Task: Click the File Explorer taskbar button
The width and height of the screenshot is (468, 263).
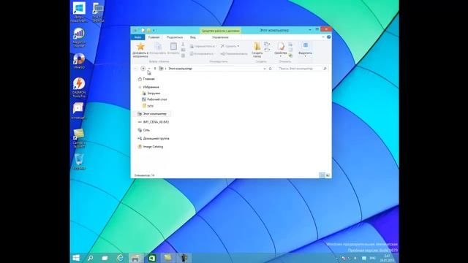Action: coord(135,258)
